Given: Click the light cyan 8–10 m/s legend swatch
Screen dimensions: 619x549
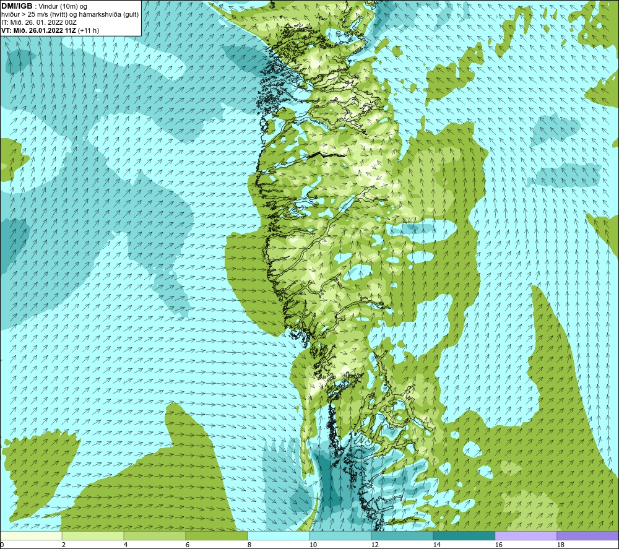Looking at the screenshot, I should pyautogui.click(x=279, y=535).
